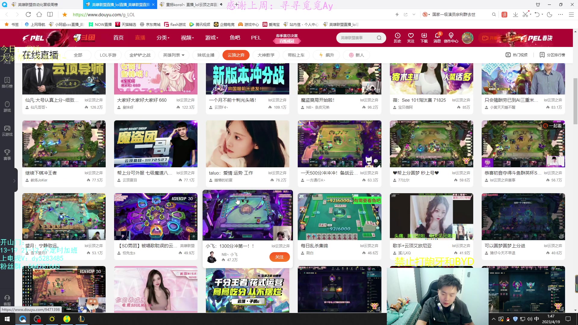This screenshot has width=578, height=325.
Task: Open the 热门视频 hot videos icon
Action: pos(517,55)
